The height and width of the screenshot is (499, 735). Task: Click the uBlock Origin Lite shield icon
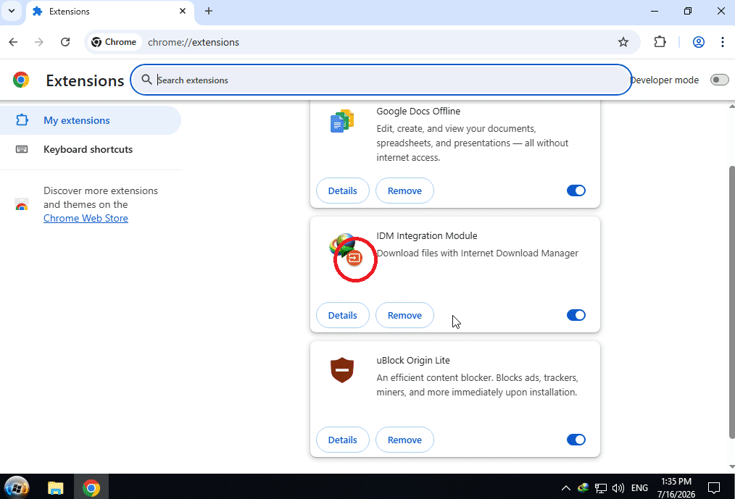342,370
